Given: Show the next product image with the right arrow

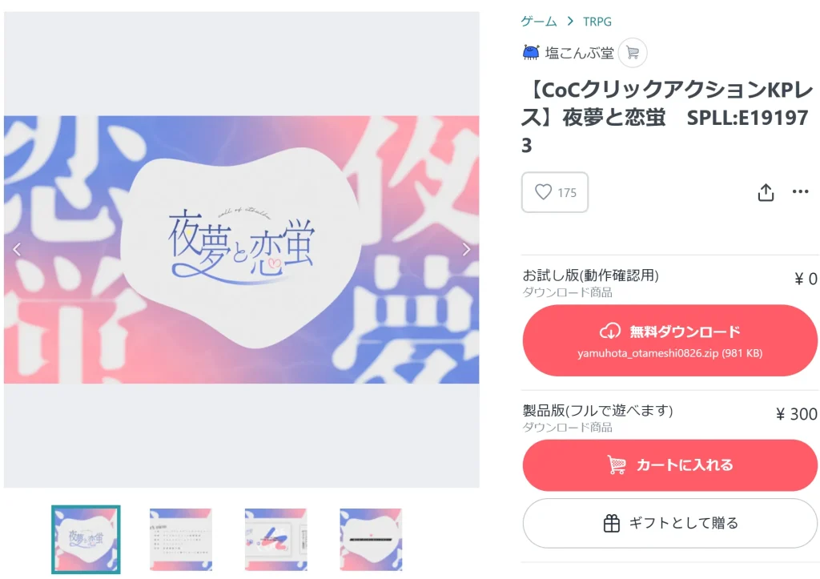Looking at the screenshot, I should click(466, 250).
